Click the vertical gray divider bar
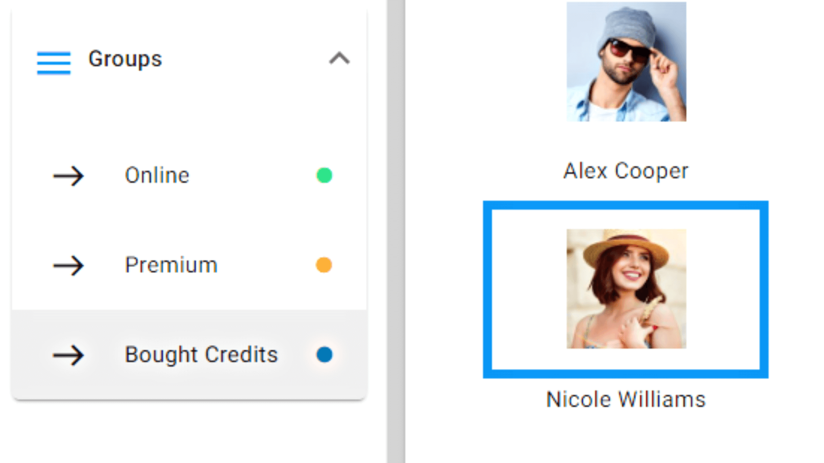Image resolution: width=824 pixels, height=463 pixels. [x=396, y=231]
